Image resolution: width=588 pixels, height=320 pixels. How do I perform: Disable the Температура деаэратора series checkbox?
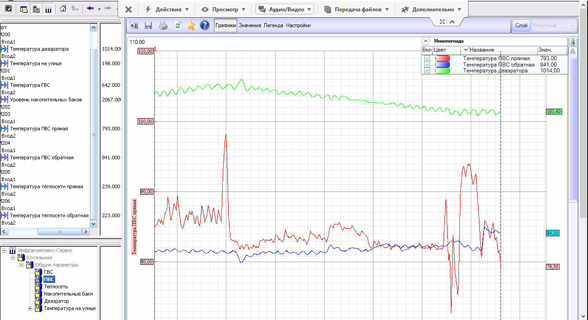[427, 71]
